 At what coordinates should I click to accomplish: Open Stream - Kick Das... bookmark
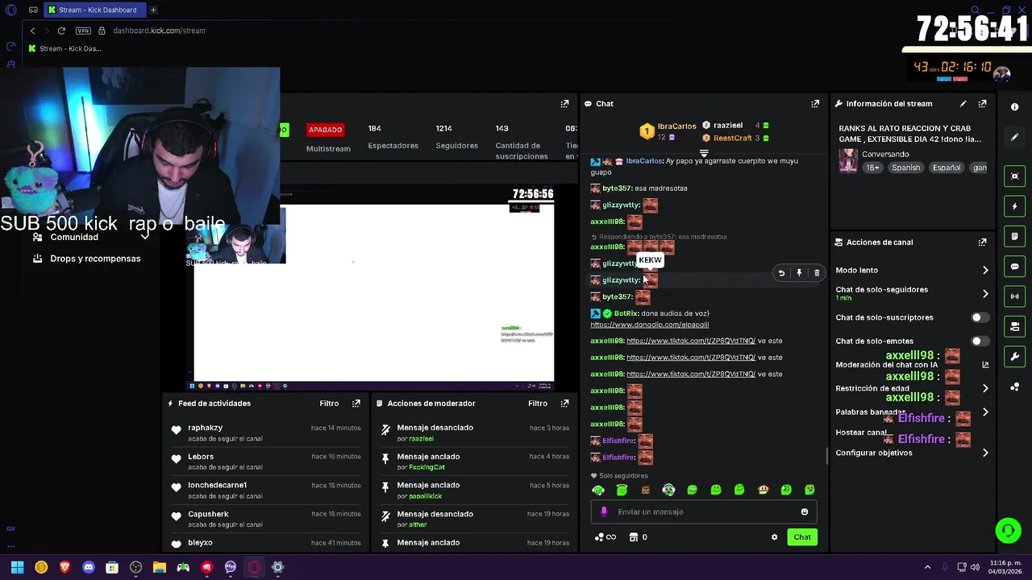pyautogui.click(x=64, y=48)
